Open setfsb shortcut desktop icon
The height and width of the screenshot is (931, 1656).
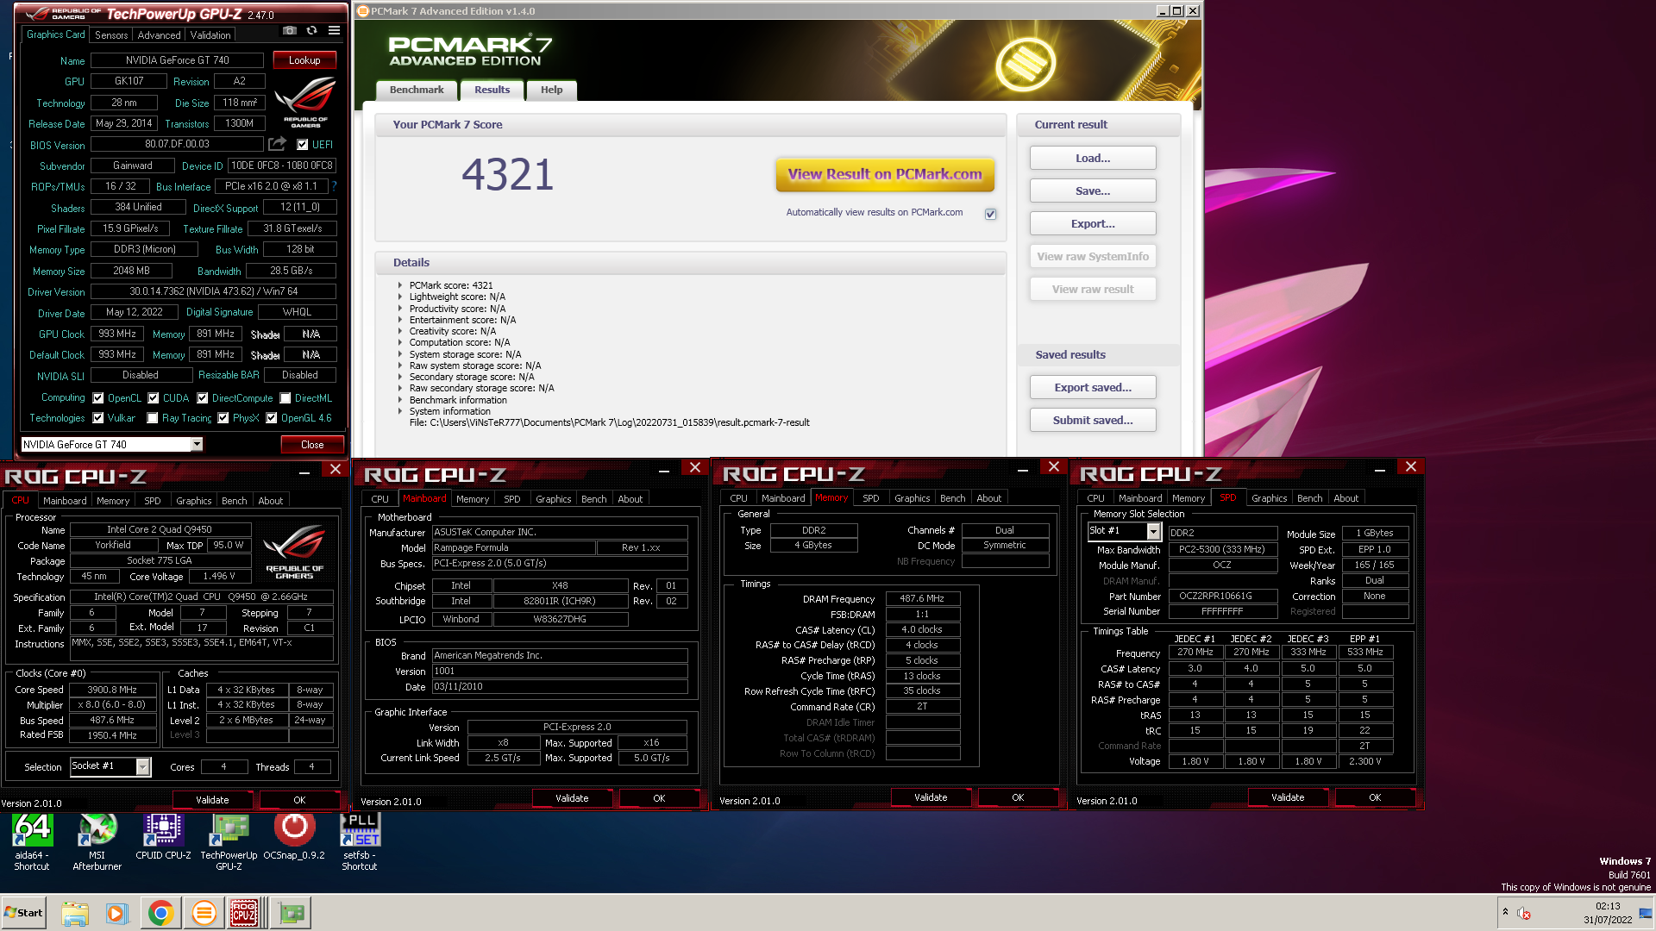coord(359,842)
